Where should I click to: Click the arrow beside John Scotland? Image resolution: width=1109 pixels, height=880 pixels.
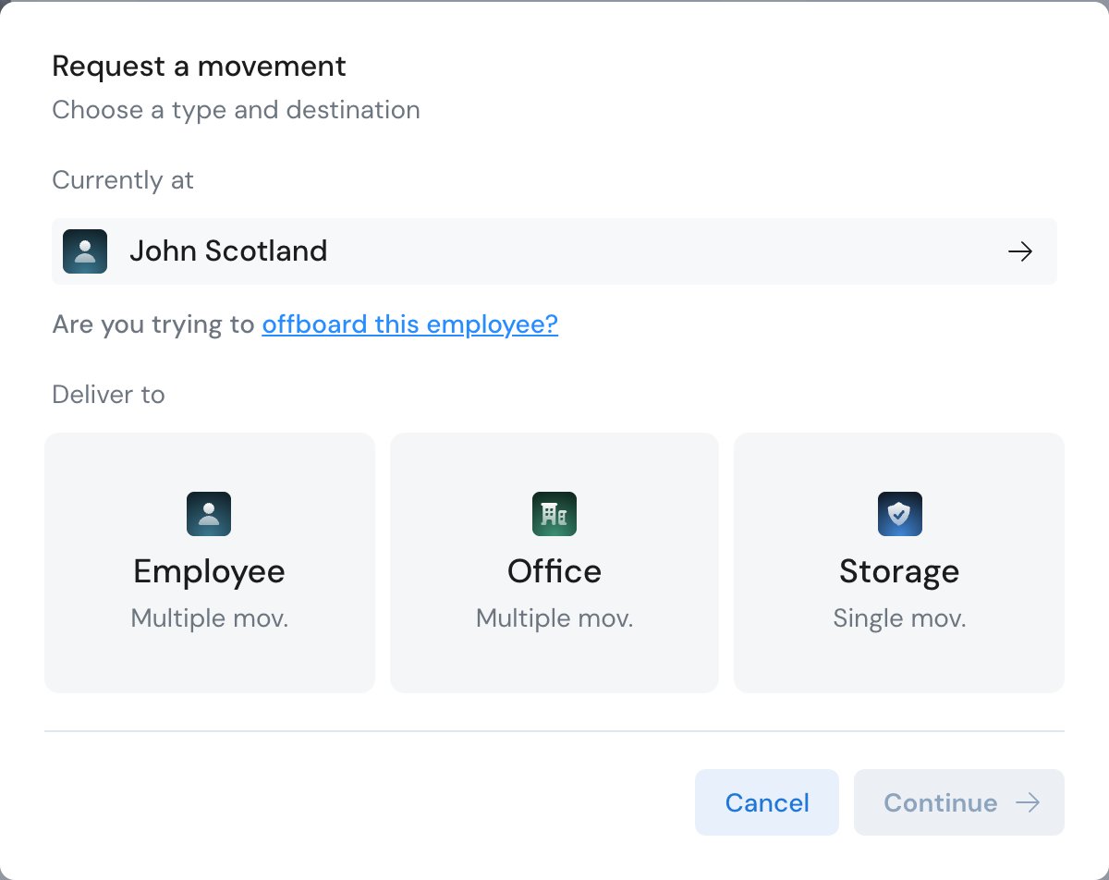pyautogui.click(x=1020, y=251)
